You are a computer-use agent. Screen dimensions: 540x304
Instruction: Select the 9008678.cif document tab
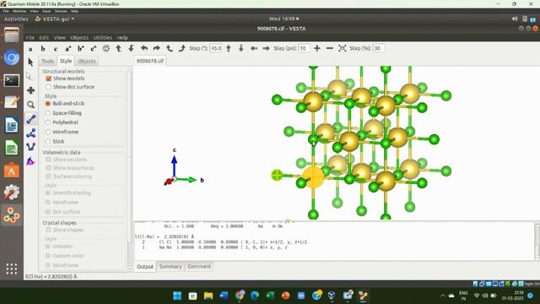(x=150, y=61)
